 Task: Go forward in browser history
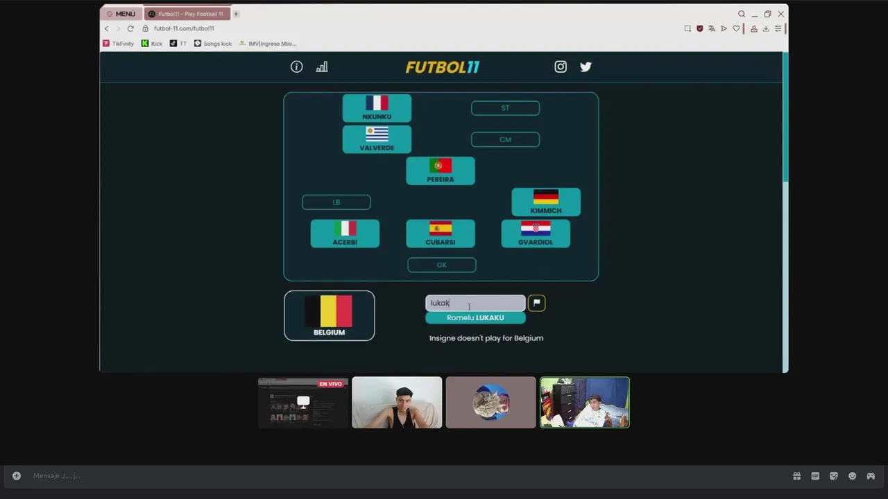pos(118,28)
